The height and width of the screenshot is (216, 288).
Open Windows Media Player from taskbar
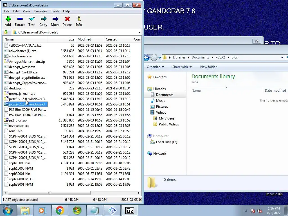[42, 210]
